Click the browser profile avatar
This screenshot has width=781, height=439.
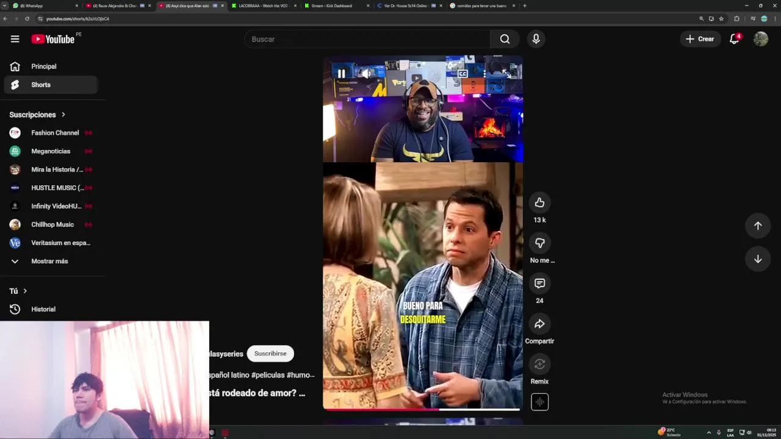(764, 19)
